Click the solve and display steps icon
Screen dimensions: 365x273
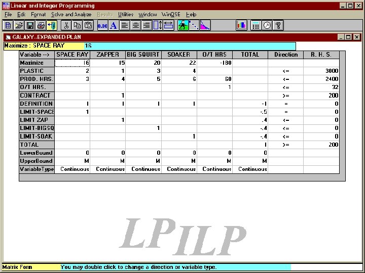[x=194, y=25]
